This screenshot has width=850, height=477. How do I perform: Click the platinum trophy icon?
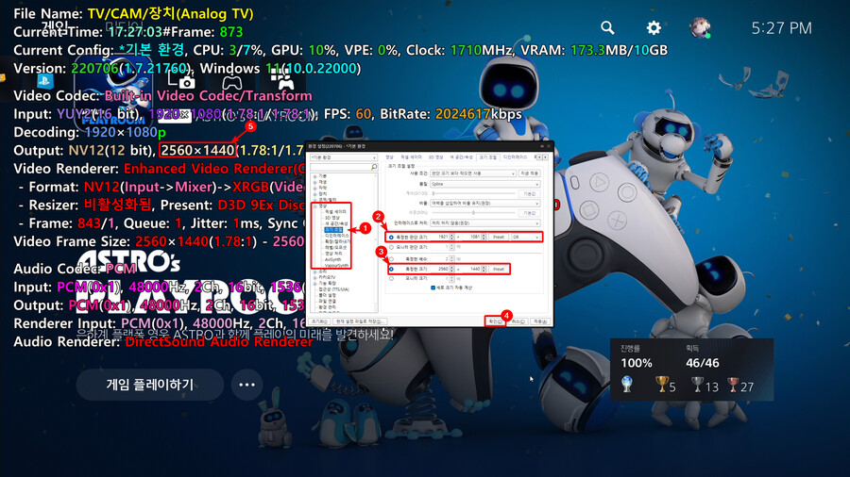627,384
